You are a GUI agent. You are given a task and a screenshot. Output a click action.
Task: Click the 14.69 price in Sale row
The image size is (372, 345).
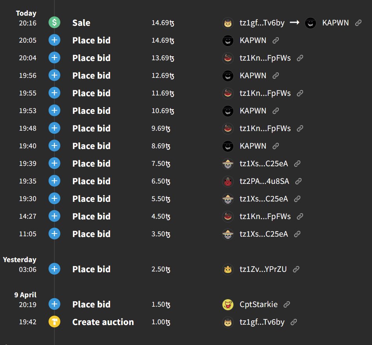[163, 23]
